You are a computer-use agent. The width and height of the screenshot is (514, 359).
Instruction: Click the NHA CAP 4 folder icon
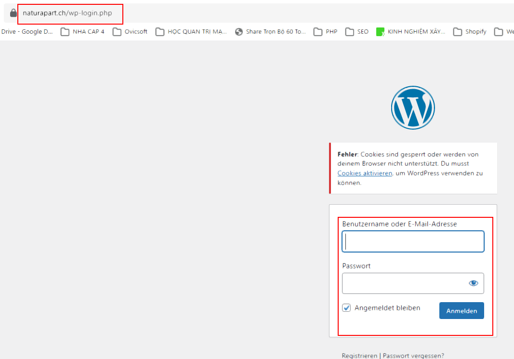pos(65,31)
